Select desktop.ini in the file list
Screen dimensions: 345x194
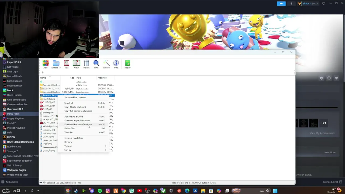(48, 113)
